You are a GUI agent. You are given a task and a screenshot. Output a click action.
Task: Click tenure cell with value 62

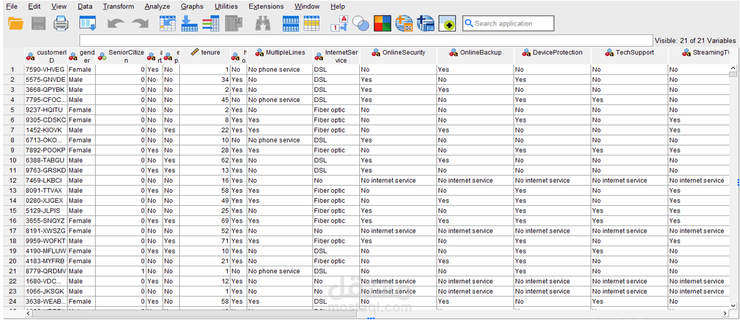(x=204, y=160)
